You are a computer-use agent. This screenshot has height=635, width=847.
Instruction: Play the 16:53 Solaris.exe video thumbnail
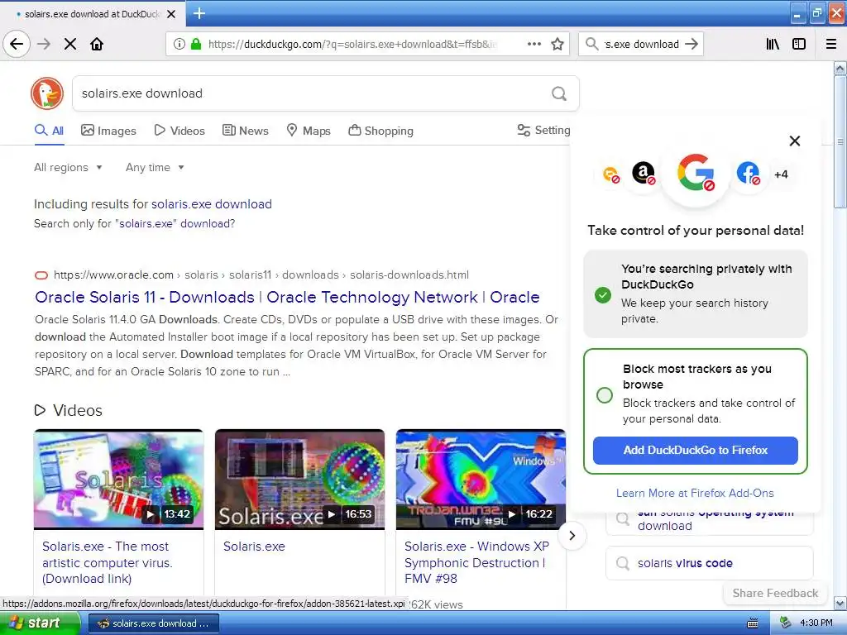[299, 480]
